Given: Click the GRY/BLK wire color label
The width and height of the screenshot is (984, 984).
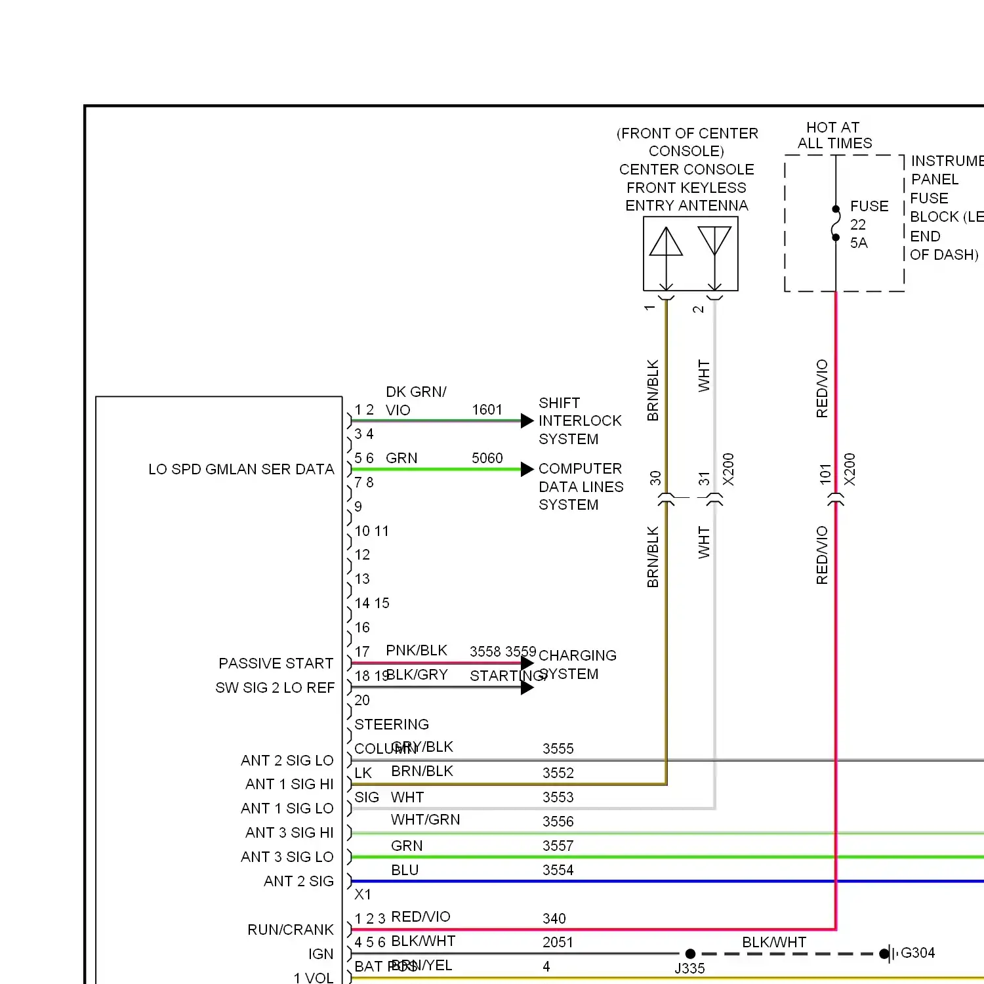Looking at the screenshot, I should [x=422, y=747].
